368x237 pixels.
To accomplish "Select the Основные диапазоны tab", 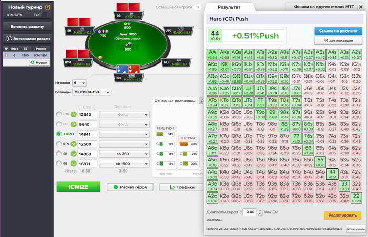I will pyautogui.click(x=175, y=101).
